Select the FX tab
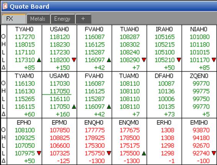This screenshot has height=165, width=217. pos(14,19)
